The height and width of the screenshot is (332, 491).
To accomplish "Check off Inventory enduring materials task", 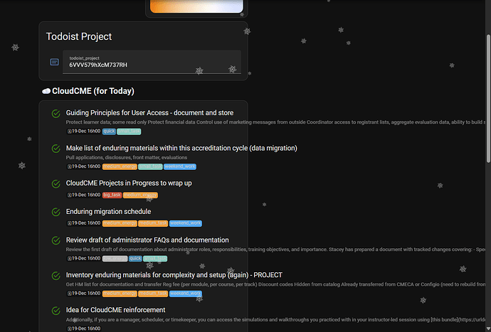I will [x=56, y=276].
